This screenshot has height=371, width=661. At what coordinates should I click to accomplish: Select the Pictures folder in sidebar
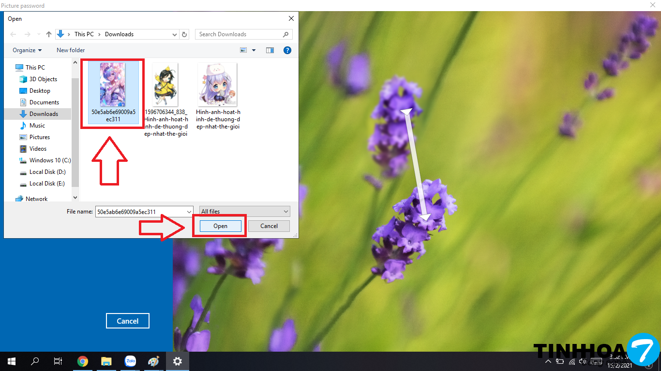pos(40,137)
